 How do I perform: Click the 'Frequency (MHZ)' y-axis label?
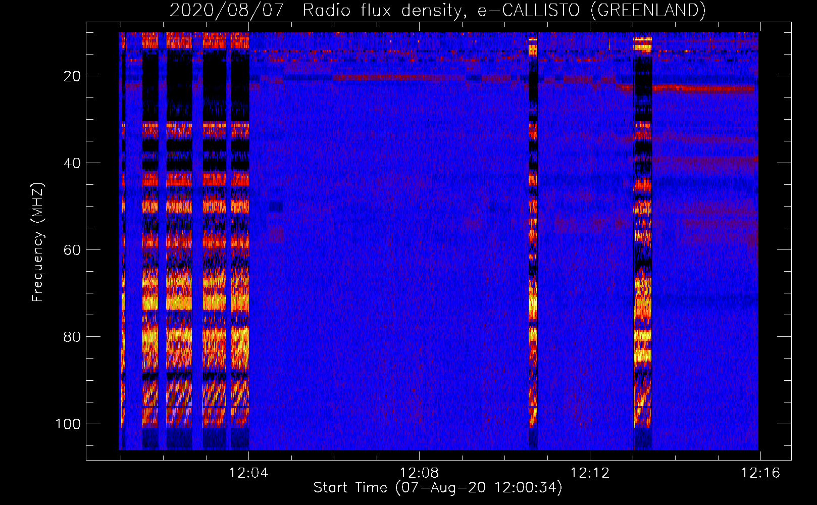coord(38,242)
